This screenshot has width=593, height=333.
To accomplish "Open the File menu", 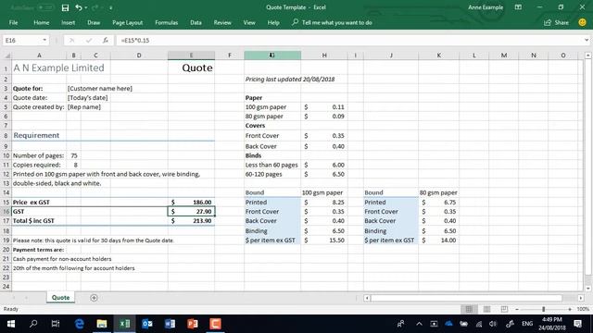I will click(x=14, y=22).
